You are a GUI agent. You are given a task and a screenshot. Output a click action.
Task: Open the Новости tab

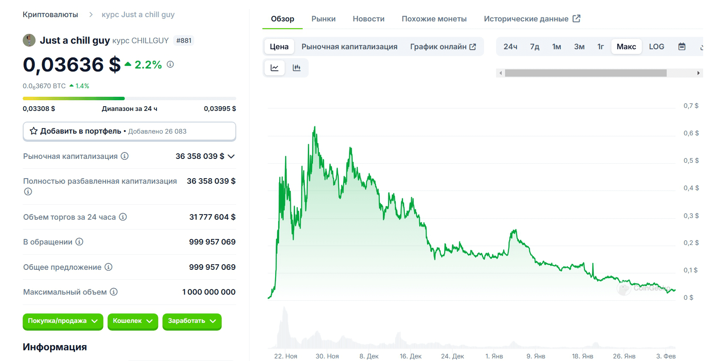[369, 19]
